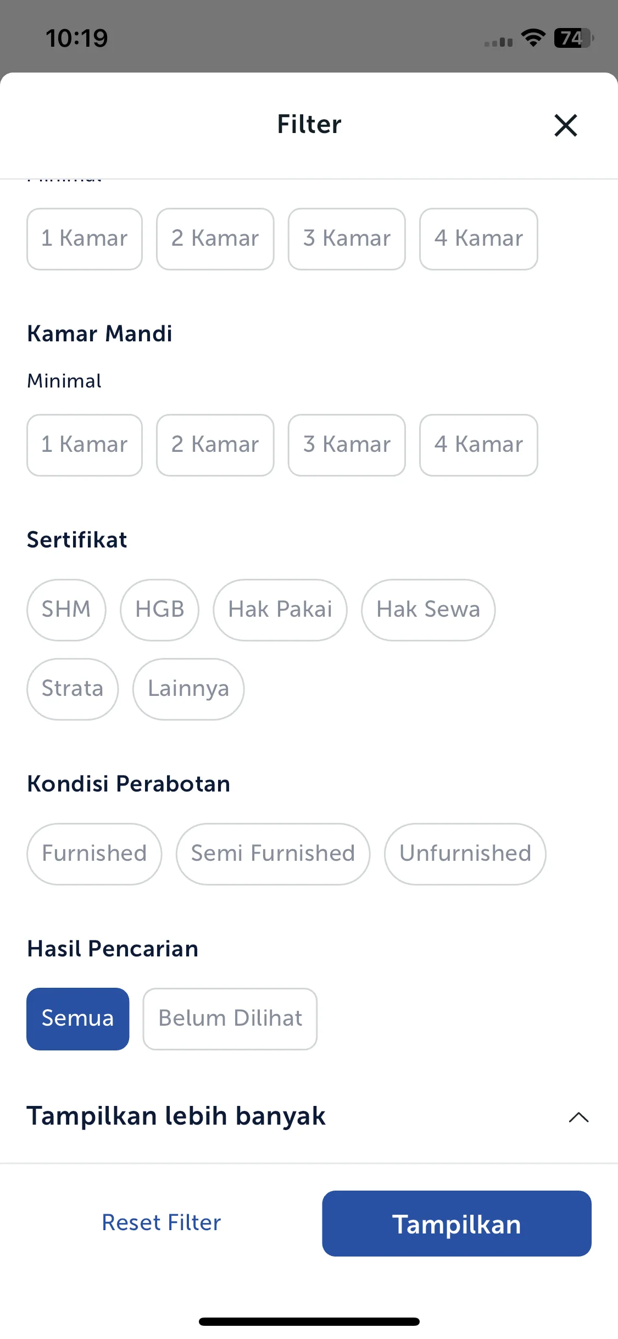
Task: Choose Lainnya certificate option
Action: [188, 689]
